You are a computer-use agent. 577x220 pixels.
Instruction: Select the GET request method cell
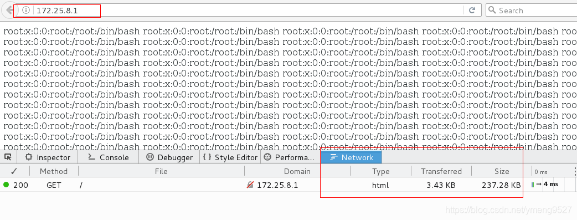point(54,185)
